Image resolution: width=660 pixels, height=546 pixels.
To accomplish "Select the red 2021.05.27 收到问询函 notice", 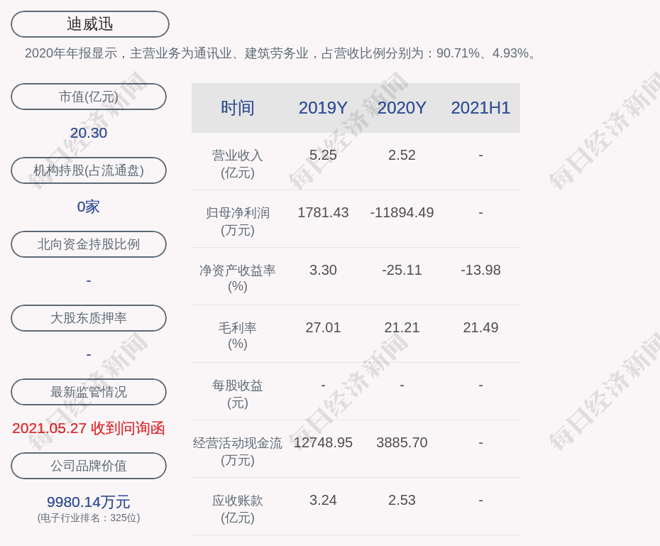I will [x=89, y=428].
